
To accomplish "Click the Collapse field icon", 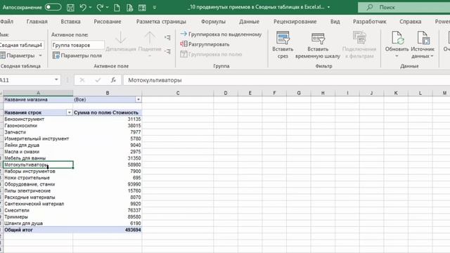I will [167, 51].
